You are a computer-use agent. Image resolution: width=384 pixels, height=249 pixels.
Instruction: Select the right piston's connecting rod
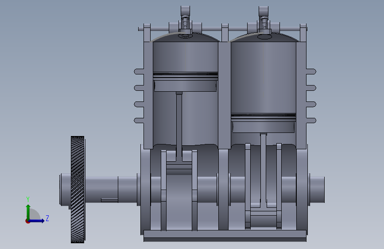264,170
